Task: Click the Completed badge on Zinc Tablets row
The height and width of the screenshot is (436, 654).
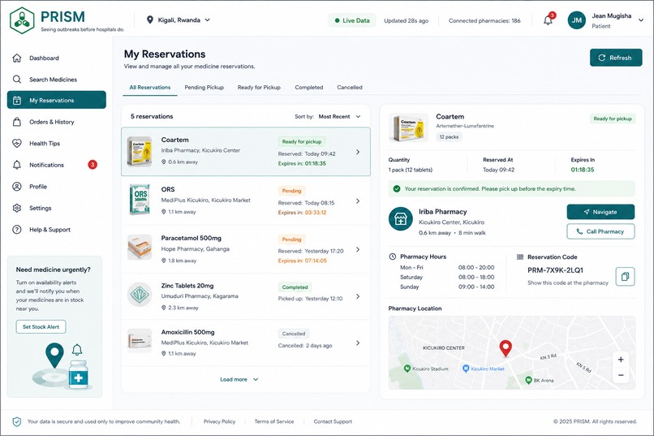Action: coord(295,287)
